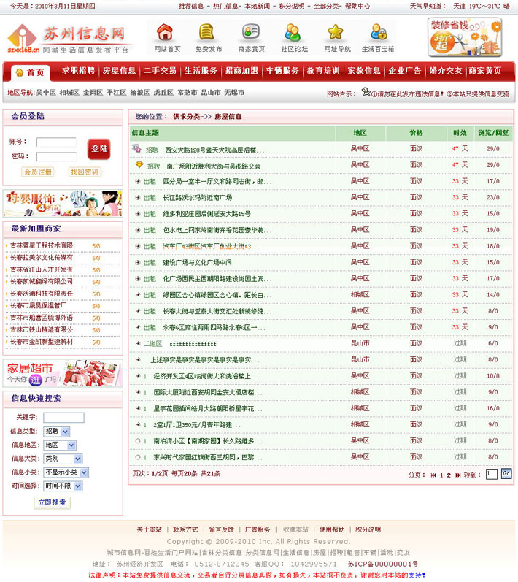Open the 生活百宝箱 toolbox icon
This screenshot has height=582, width=518.
click(x=378, y=33)
